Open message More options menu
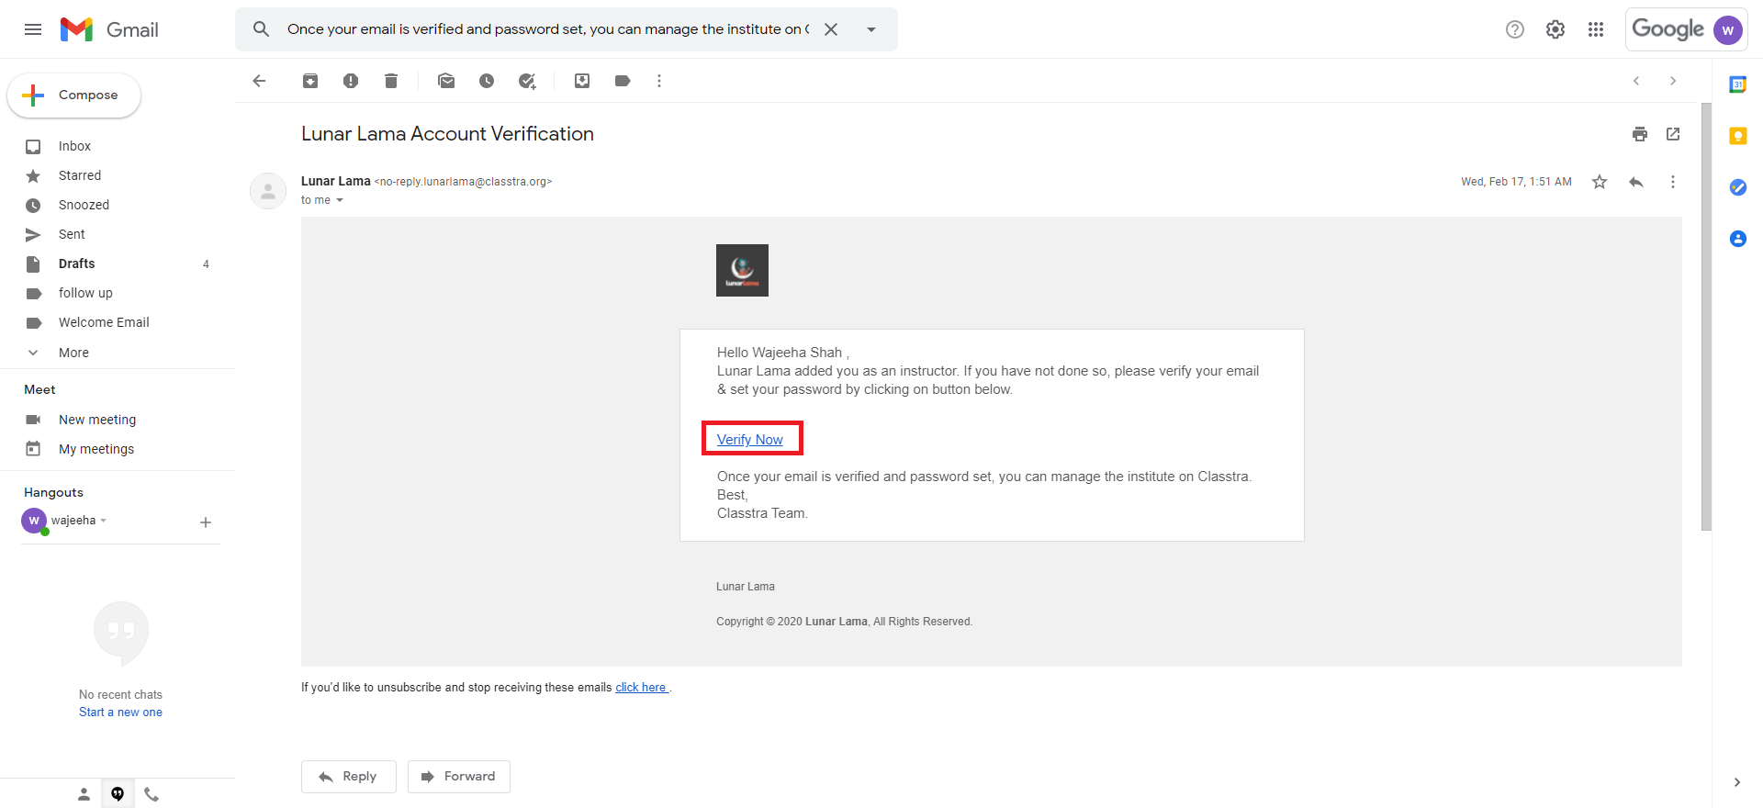 coord(1673,182)
